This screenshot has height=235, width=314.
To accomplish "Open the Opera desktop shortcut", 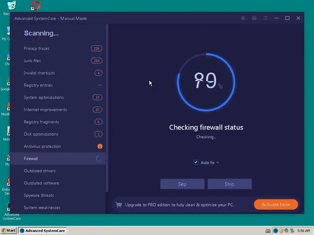I will point(36,6).
